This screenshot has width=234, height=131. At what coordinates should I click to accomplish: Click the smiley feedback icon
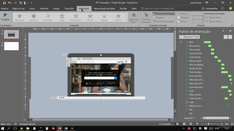pyautogui.click(x=231, y=8)
